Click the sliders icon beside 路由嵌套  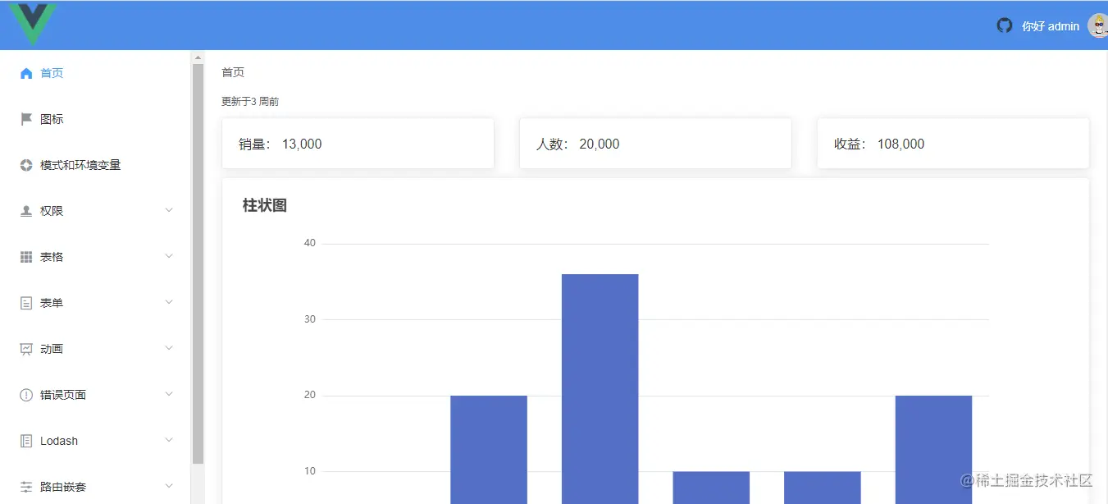coord(26,487)
